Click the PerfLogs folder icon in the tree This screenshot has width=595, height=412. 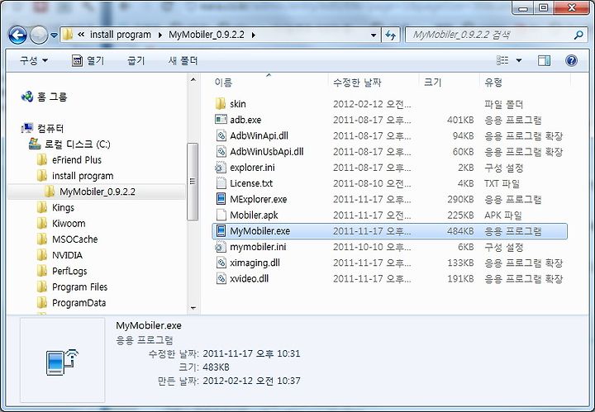42,271
